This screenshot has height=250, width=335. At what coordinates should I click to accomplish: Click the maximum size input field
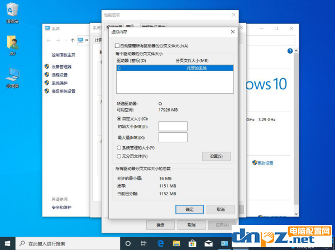point(173,137)
